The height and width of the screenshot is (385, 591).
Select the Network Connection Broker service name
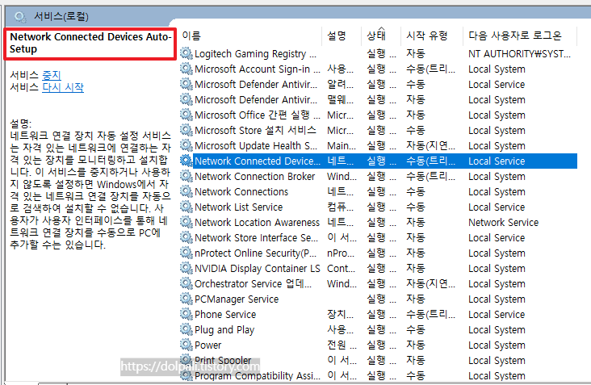click(255, 176)
